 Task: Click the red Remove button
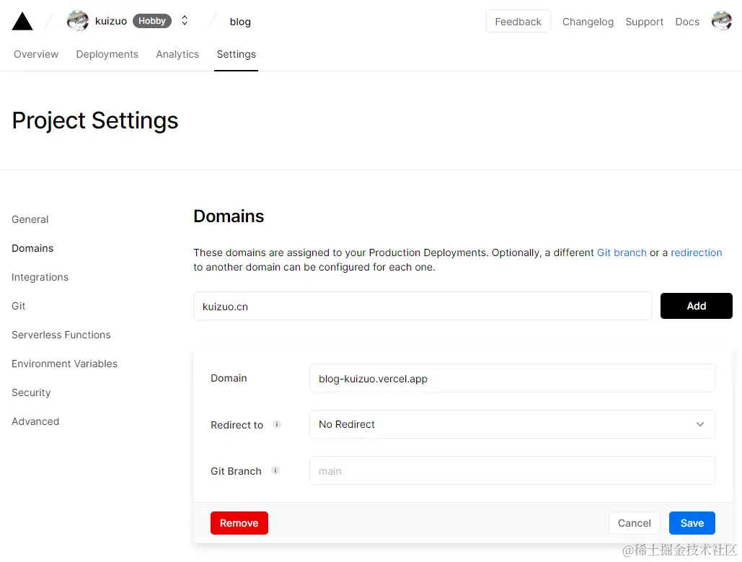tap(239, 523)
